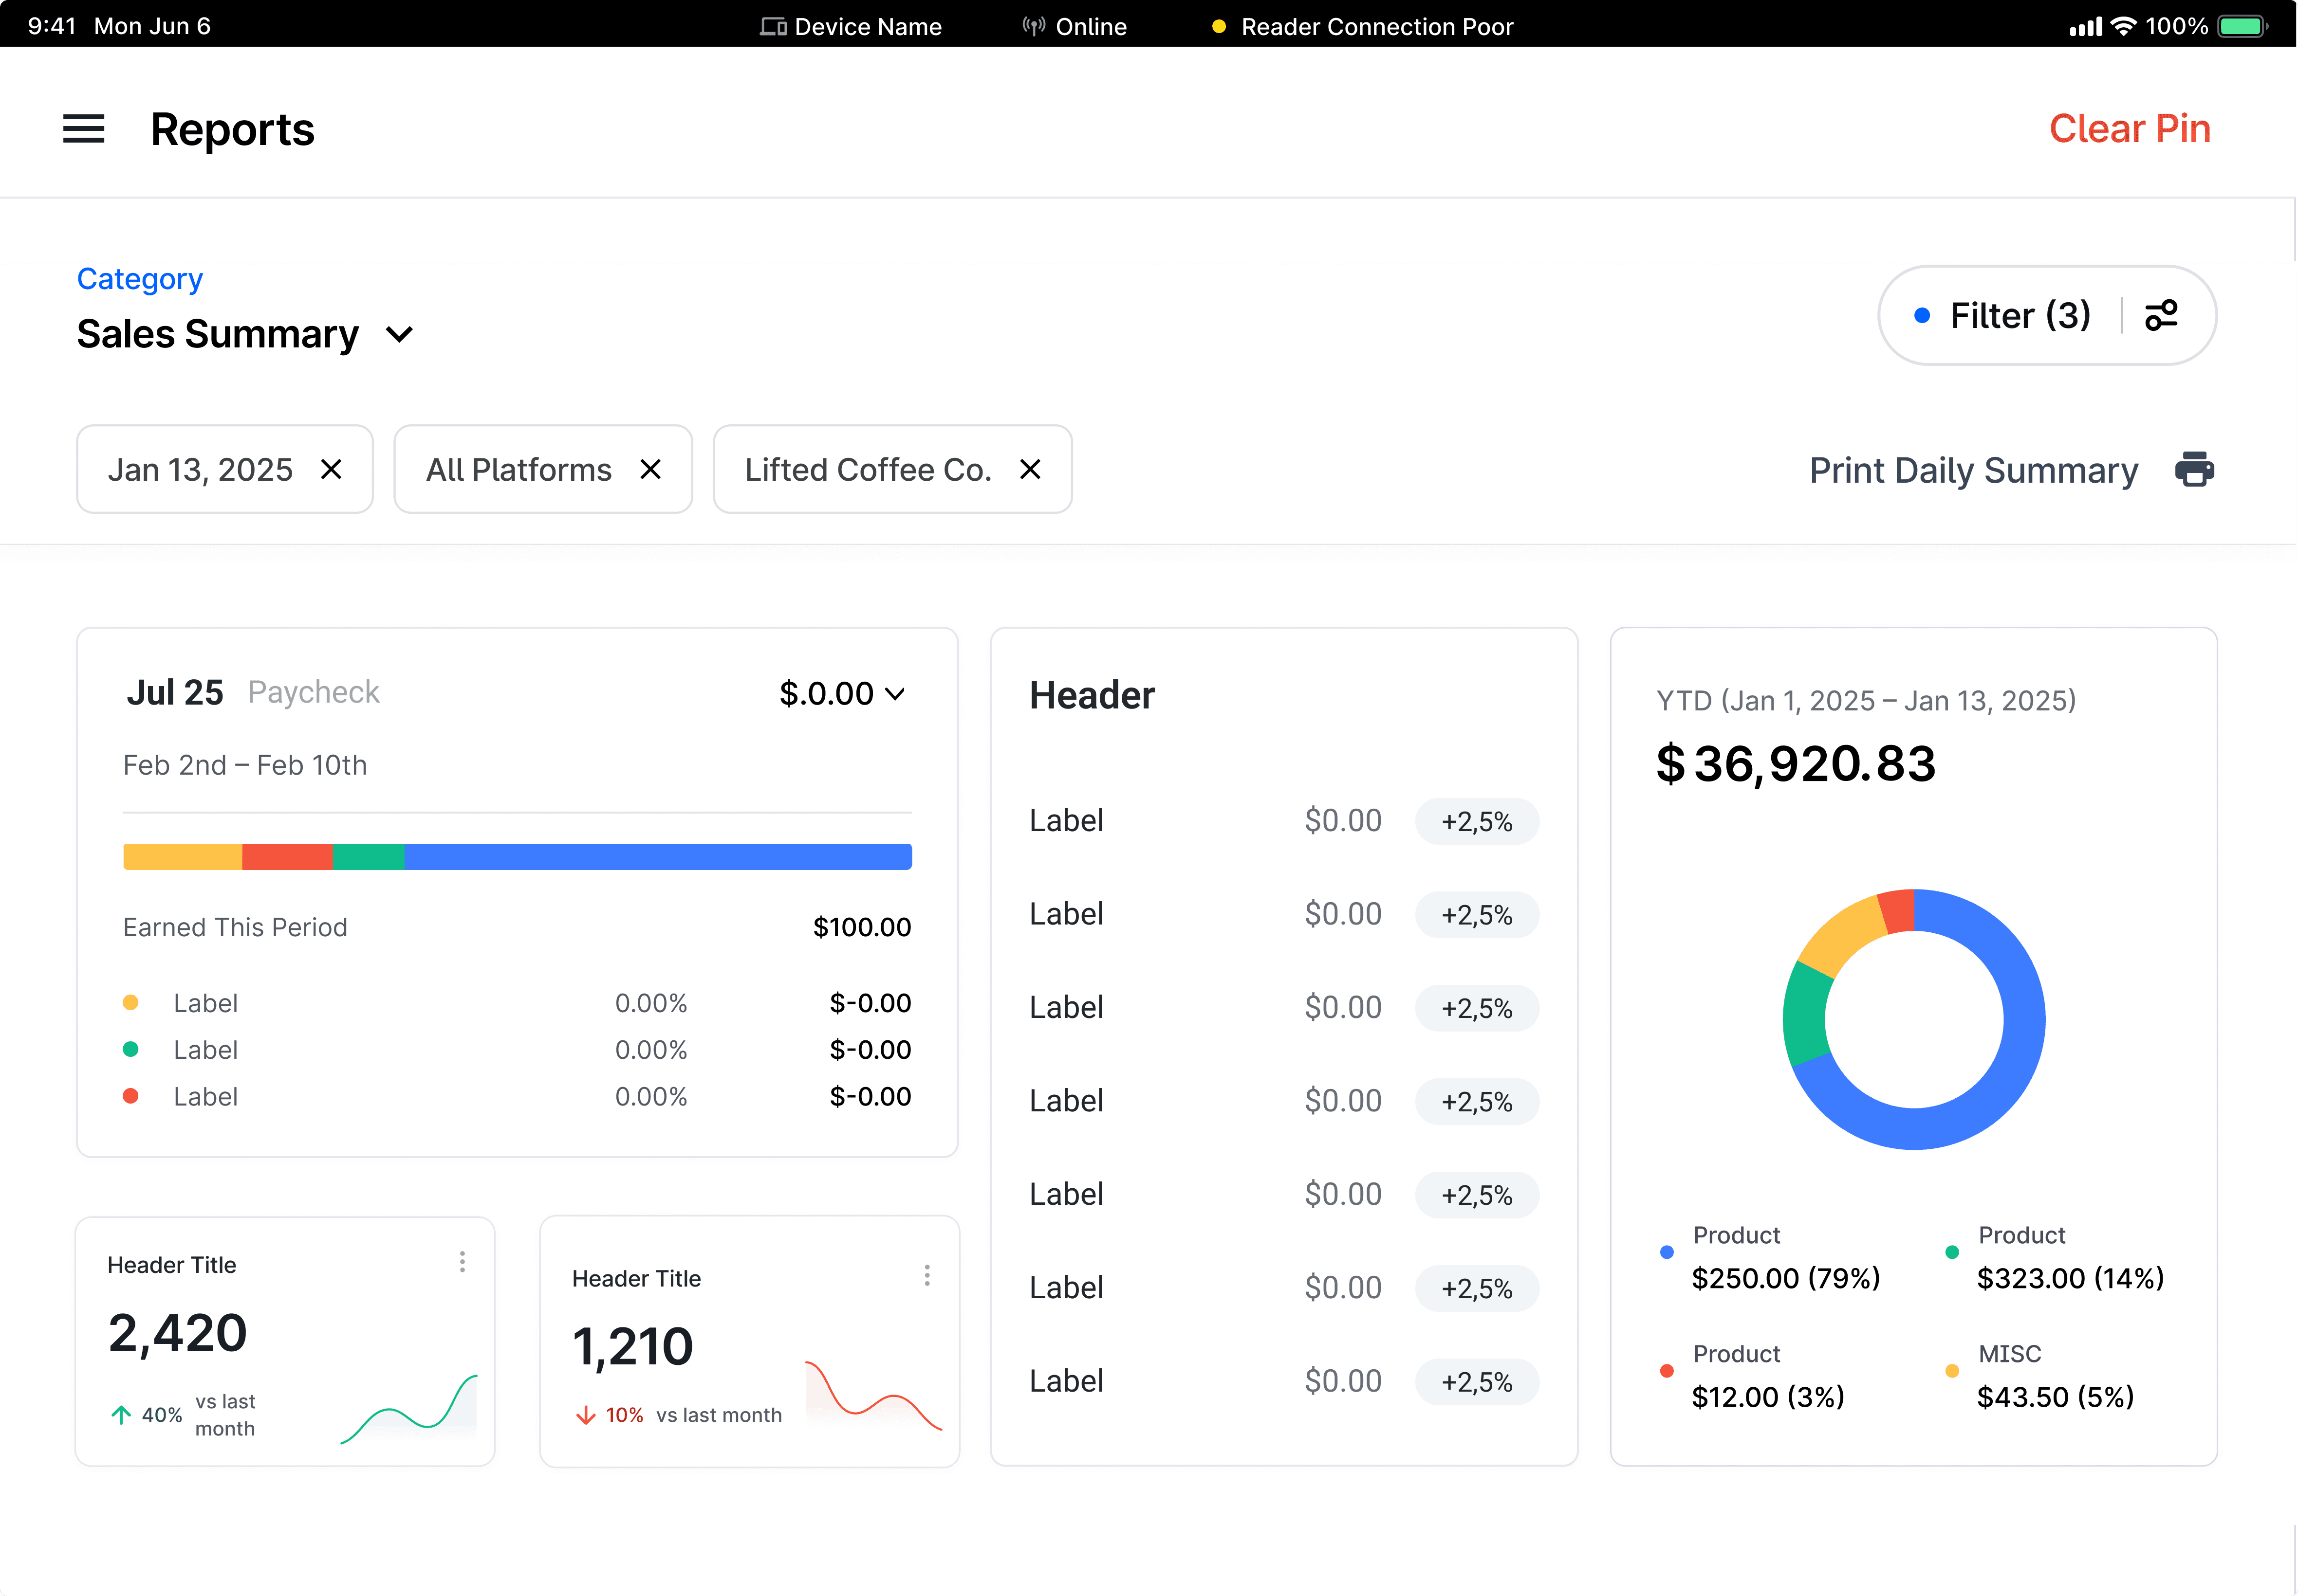The image size is (2298, 1596).
Task: Open the hamburger navigation menu
Action: click(x=83, y=129)
